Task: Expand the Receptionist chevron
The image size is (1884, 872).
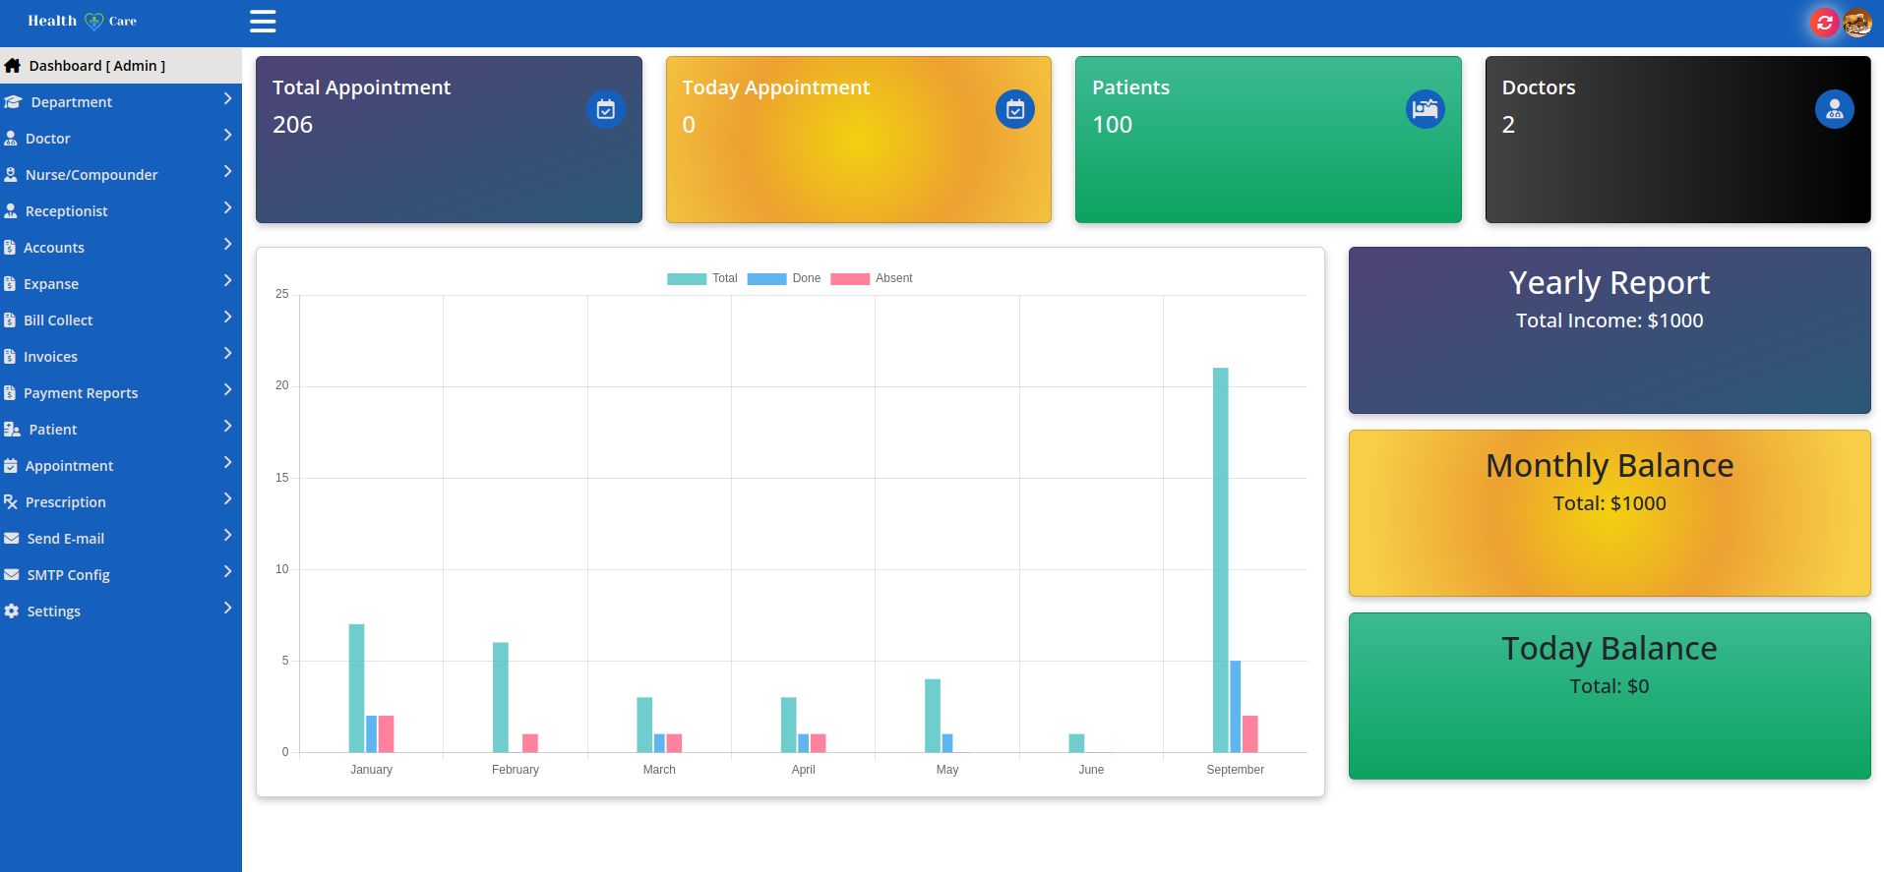Action: click(x=227, y=207)
